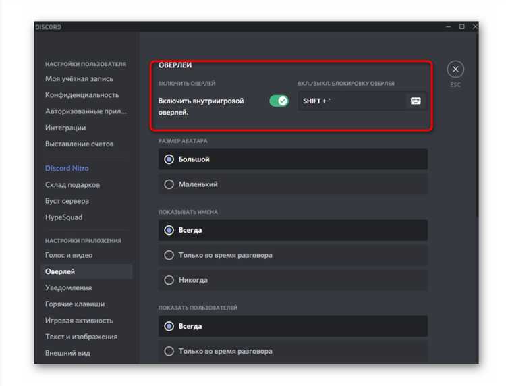Maximize the Discord window
This screenshot has height=386, width=506.
pyautogui.click(x=461, y=26)
